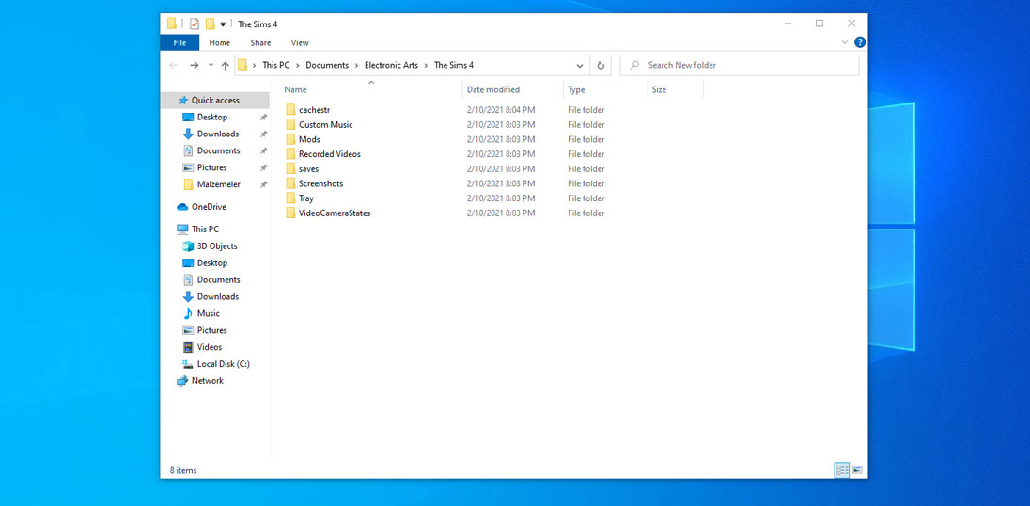Select the Custom Music folder icon
The image size is (1030, 506).
coord(291,124)
